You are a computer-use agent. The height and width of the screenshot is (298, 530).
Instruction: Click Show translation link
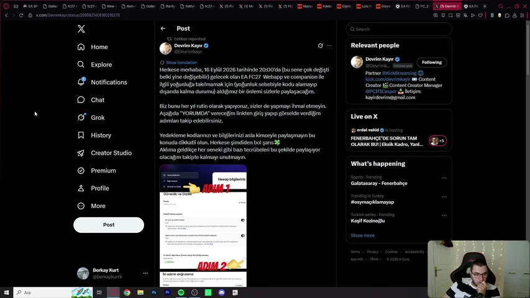coord(181,63)
